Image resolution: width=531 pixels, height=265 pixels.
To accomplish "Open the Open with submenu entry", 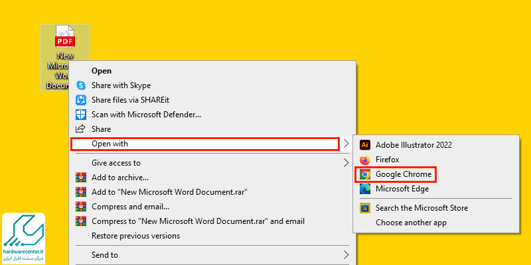I will 212,144.
